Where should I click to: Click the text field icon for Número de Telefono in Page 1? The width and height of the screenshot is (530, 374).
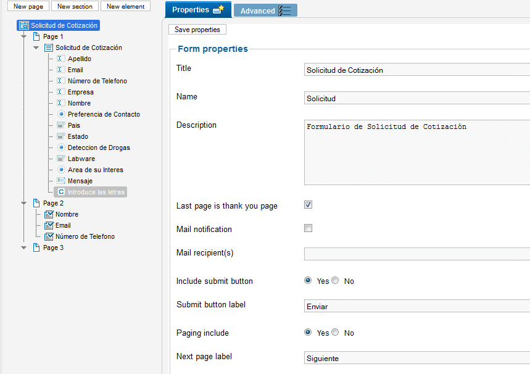[61, 81]
